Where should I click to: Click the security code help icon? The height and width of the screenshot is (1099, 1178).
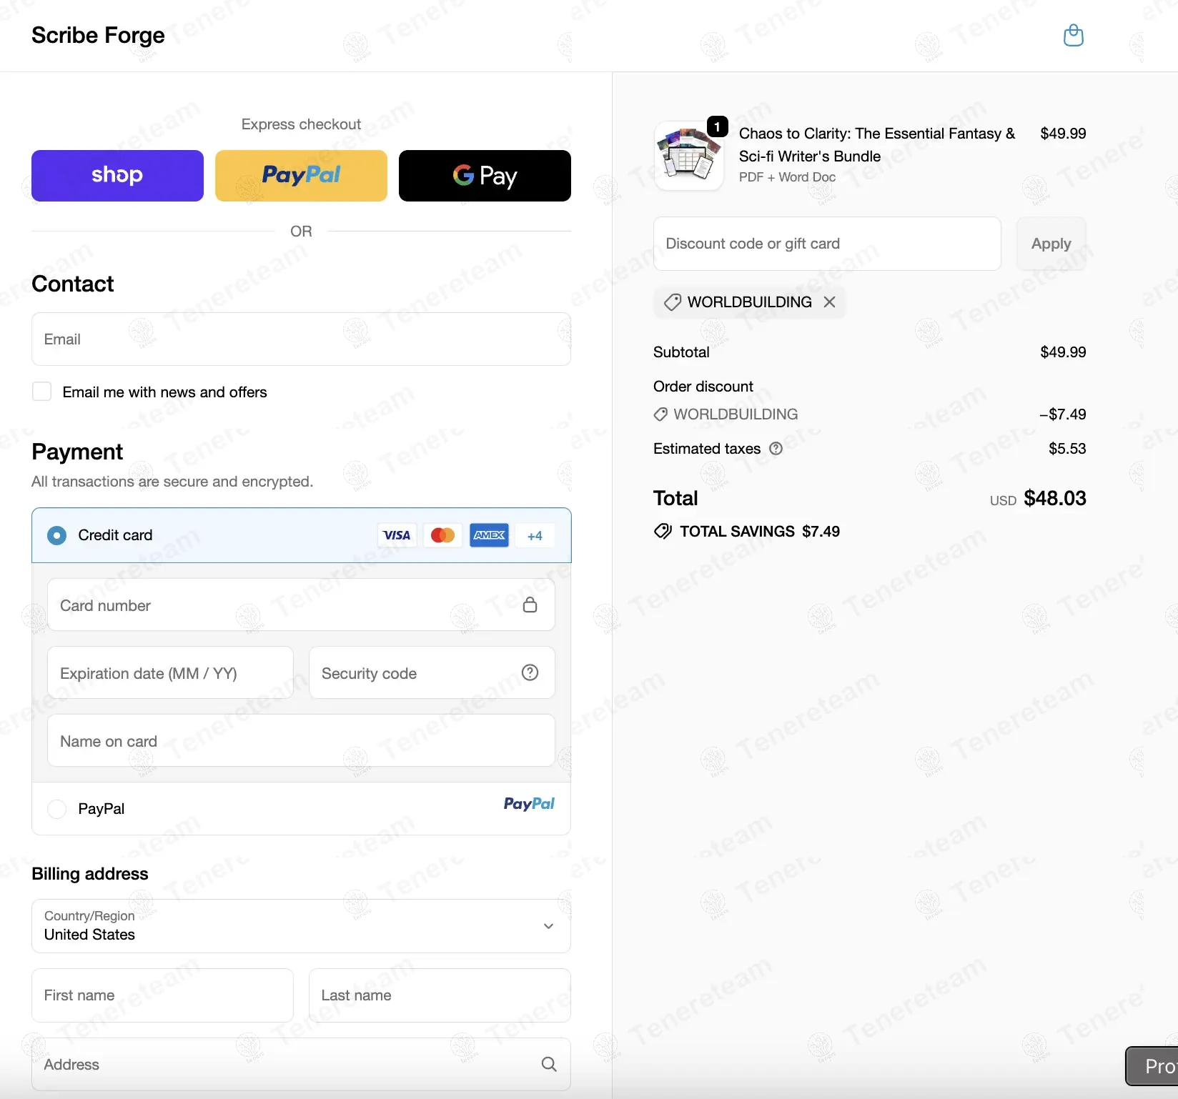coord(530,672)
